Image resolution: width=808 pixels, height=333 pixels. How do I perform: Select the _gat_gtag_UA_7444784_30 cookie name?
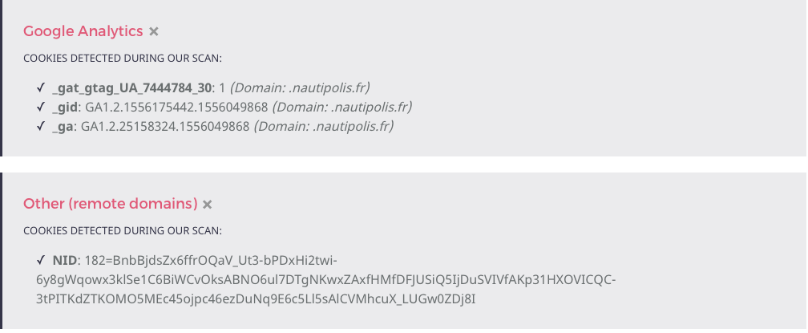tap(132, 88)
